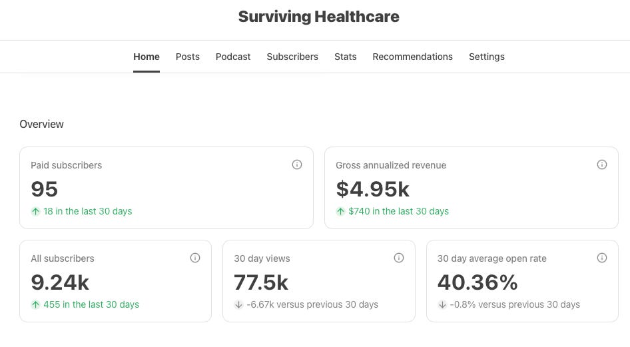
Task: Select the Recommendations tab
Action: click(x=413, y=57)
